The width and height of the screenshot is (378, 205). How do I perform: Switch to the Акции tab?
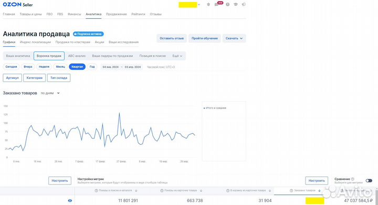[99, 42]
